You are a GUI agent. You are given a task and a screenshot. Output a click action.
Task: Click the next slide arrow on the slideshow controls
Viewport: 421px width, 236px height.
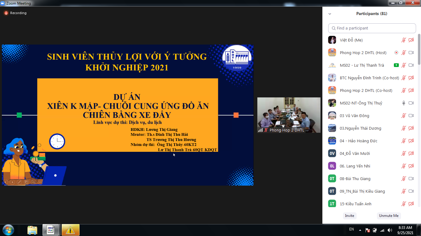12,182
